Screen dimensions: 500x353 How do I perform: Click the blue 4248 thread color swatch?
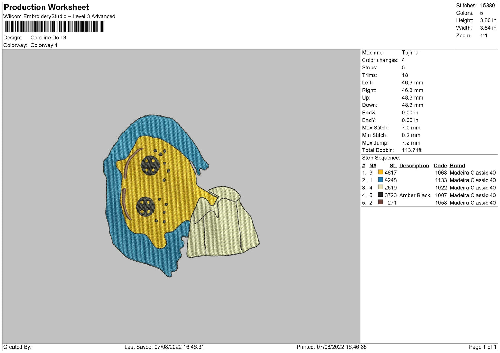click(380, 180)
